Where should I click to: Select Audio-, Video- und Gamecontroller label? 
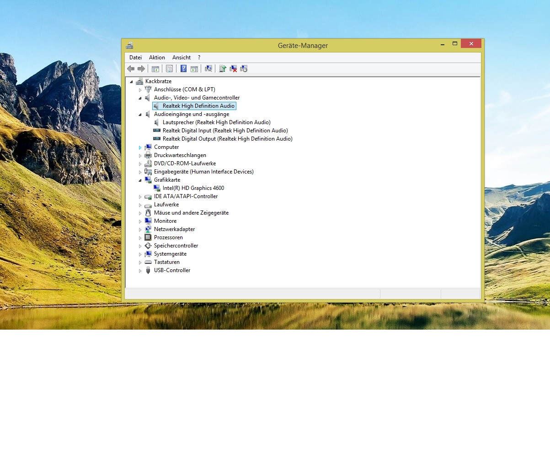pyautogui.click(x=197, y=98)
